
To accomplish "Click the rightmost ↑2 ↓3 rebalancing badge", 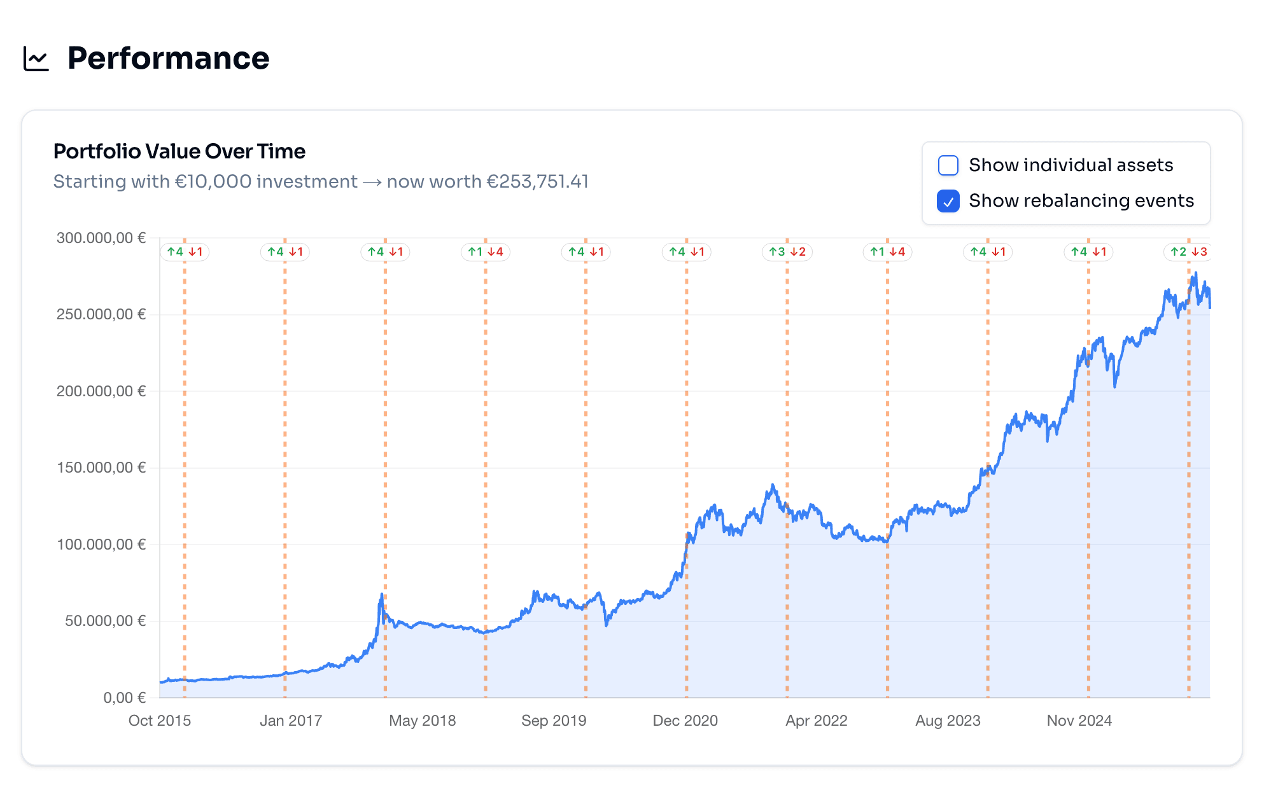I will tap(1189, 252).
